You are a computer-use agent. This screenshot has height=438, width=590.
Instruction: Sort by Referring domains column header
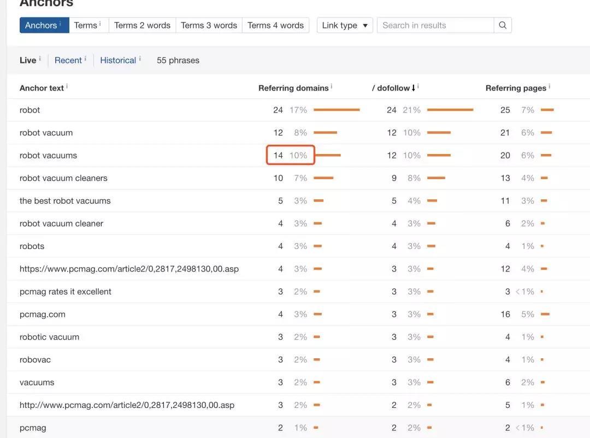tap(293, 88)
